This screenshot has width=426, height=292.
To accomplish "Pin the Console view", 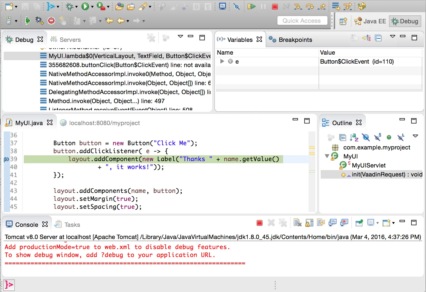I will pos(359,223).
